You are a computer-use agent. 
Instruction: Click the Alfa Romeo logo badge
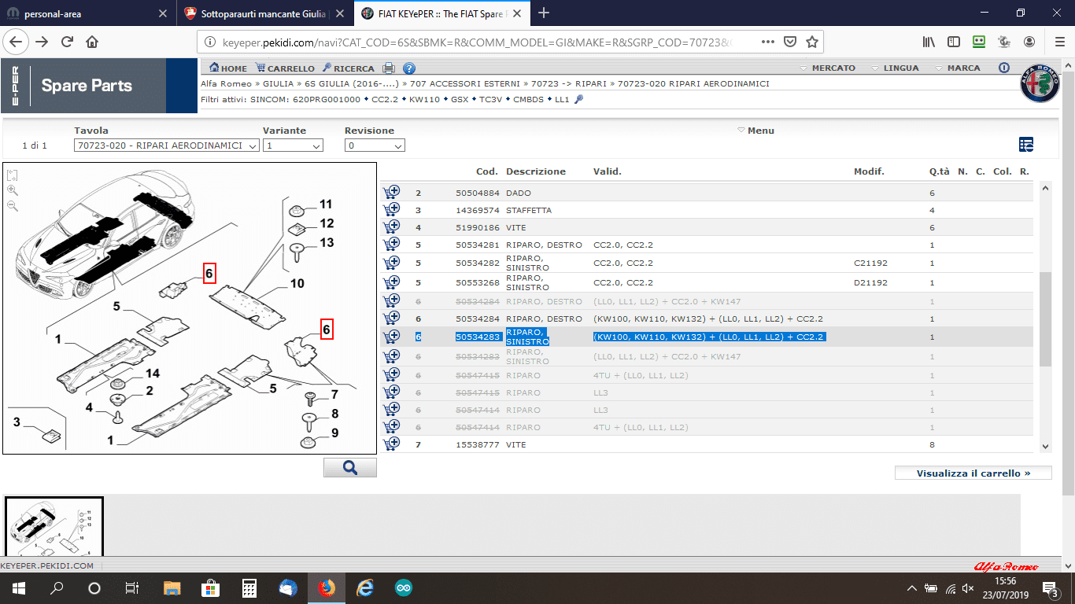pyautogui.click(x=1040, y=82)
